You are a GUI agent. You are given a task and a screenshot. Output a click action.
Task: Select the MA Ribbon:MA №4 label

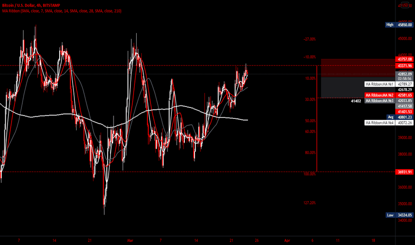379,123
